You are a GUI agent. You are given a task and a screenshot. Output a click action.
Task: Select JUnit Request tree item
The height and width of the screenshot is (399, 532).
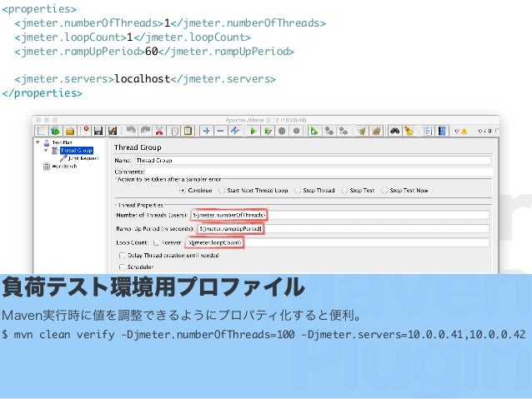83,158
